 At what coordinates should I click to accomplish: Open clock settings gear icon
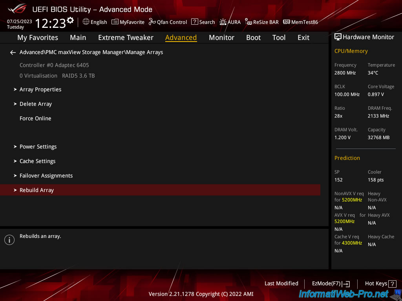tap(70, 20)
